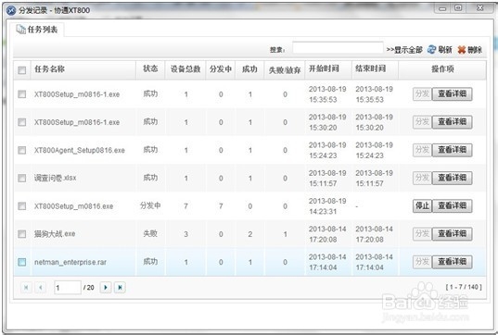
Task: Click 查看详细 for XT800Setup_m0816-1.exe at 15:35:53
Action: click(x=453, y=94)
